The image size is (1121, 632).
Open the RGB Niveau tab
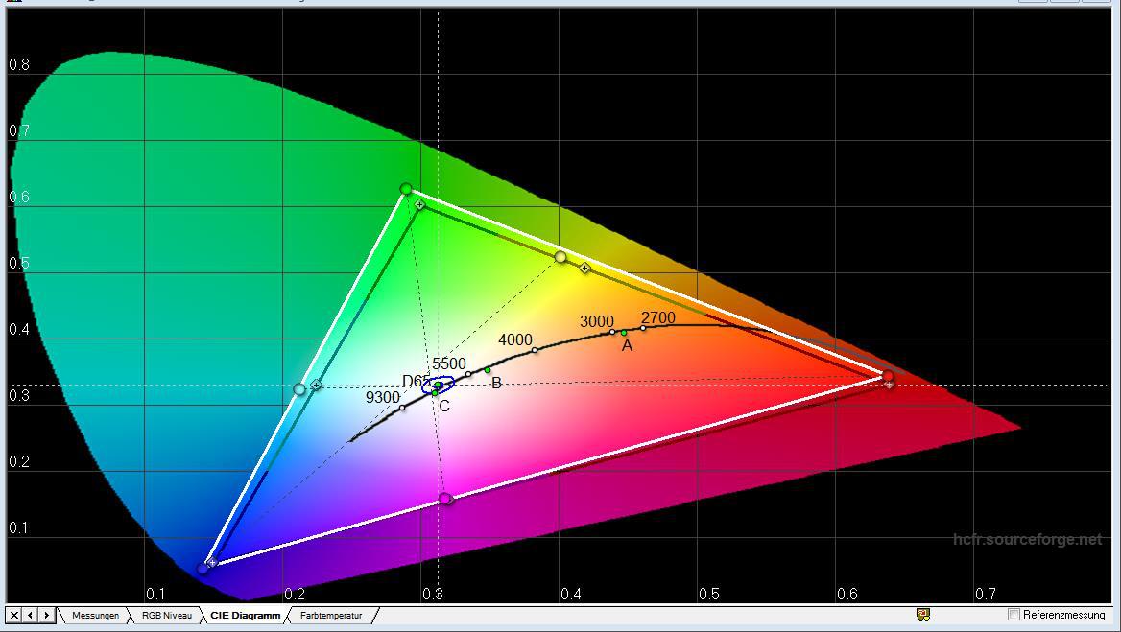point(167,615)
